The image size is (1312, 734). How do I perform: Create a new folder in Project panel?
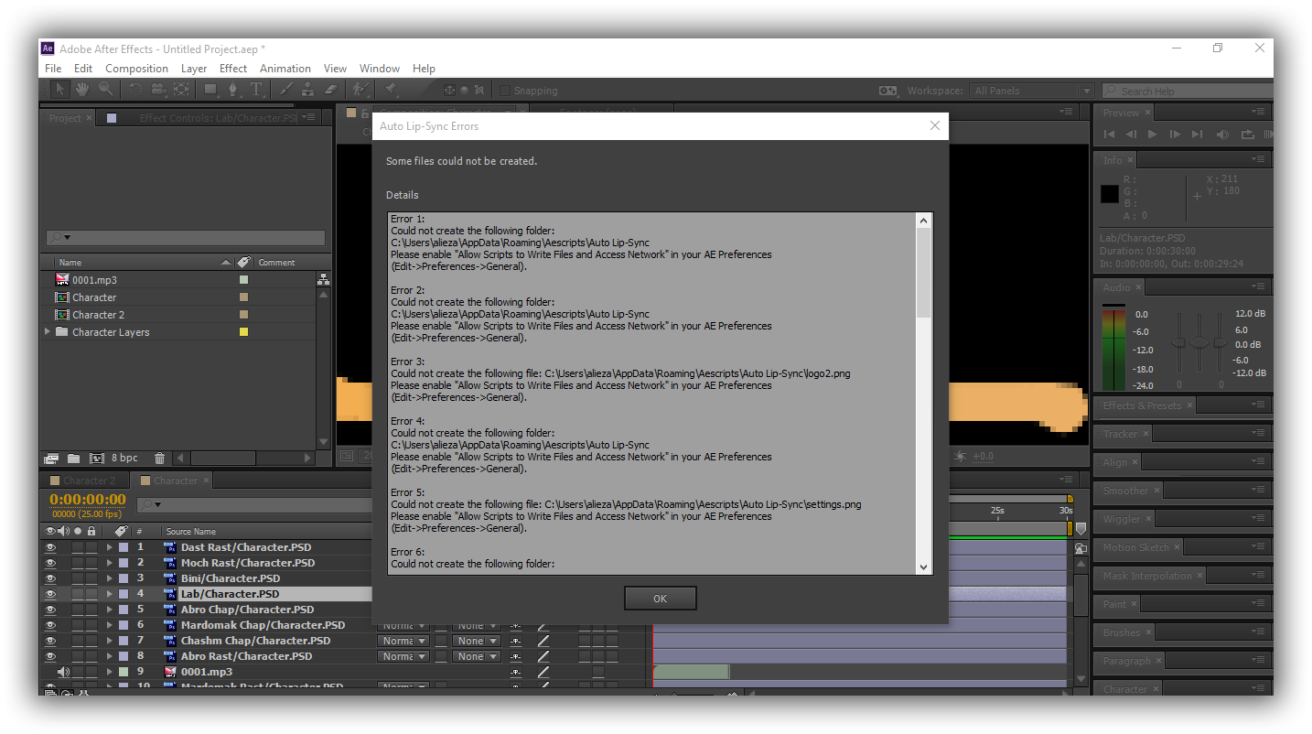73,458
